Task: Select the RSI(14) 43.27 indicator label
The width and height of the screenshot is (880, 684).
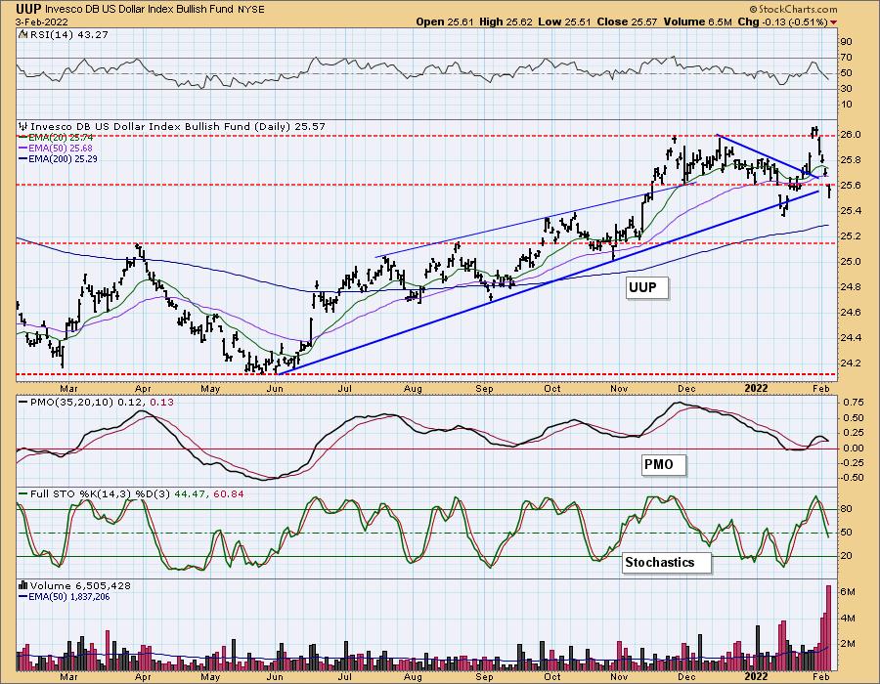Action: pos(64,34)
